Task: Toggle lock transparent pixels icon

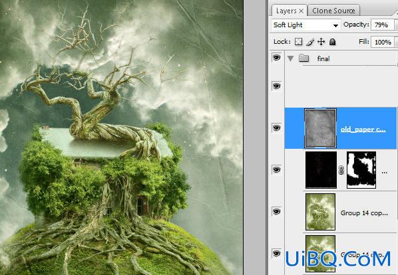Action: click(x=298, y=42)
